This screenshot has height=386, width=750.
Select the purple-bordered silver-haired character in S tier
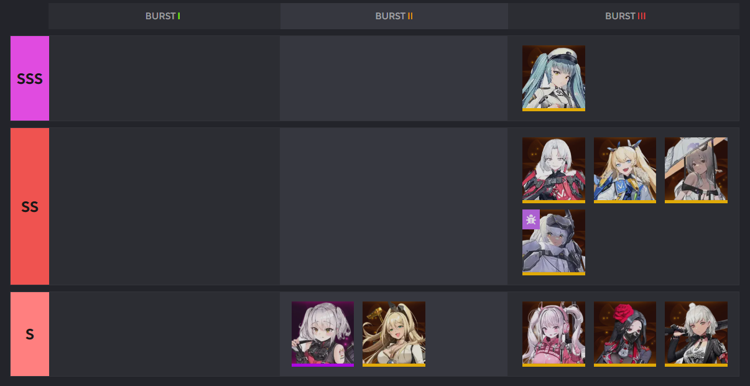pyautogui.click(x=323, y=334)
